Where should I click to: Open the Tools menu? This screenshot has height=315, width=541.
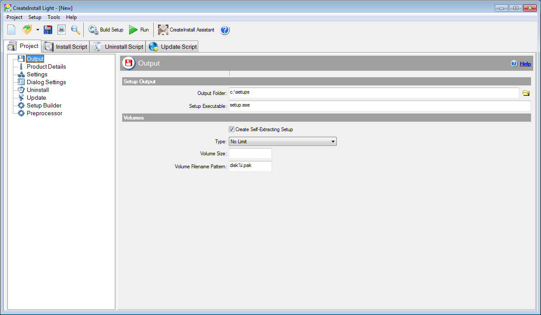[x=54, y=17]
